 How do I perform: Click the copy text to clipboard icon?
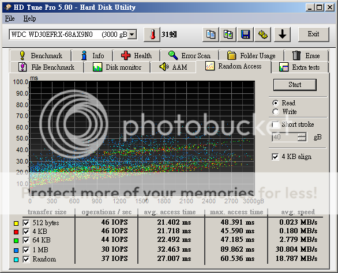click(211, 34)
